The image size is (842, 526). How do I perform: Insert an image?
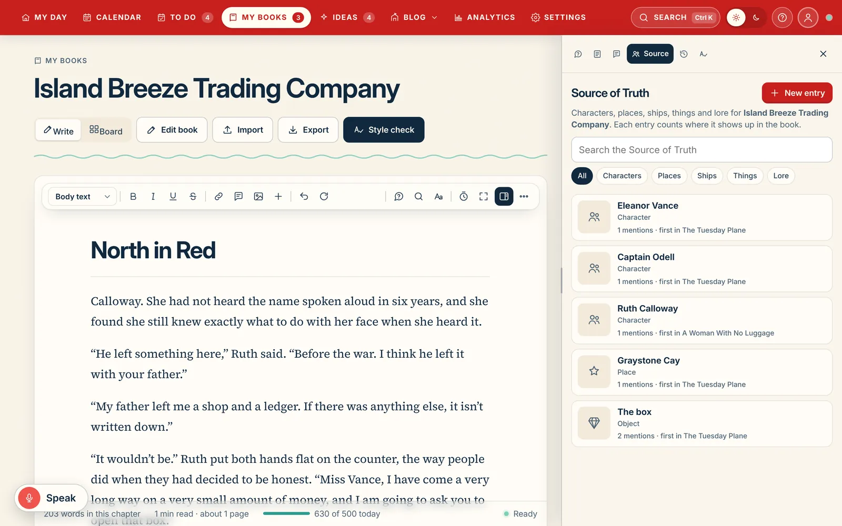tap(258, 196)
